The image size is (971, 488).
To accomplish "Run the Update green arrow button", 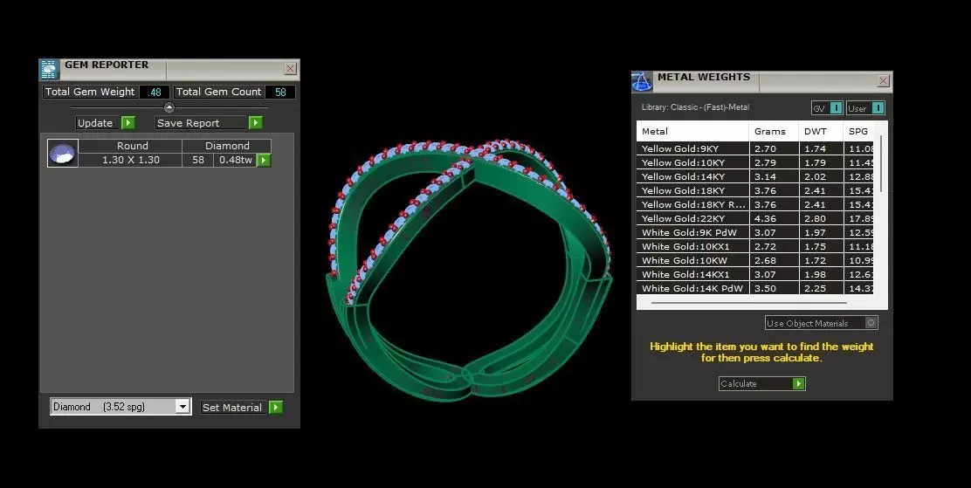I will coord(127,122).
